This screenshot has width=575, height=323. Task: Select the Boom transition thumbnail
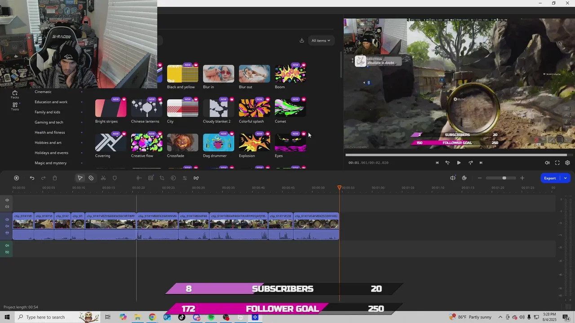pyautogui.click(x=290, y=74)
